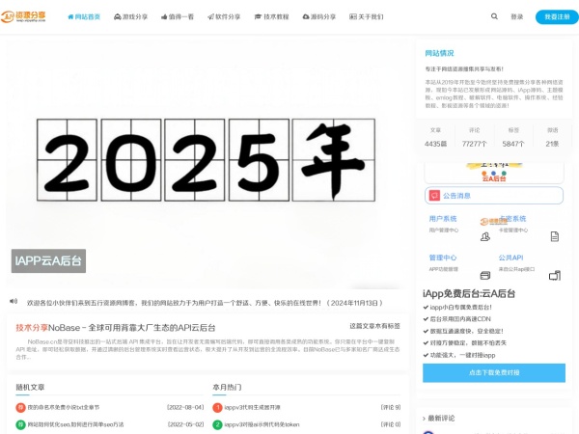This screenshot has height=434, width=579.
Task: Open the 关于我们 menu item
Action: click(367, 17)
